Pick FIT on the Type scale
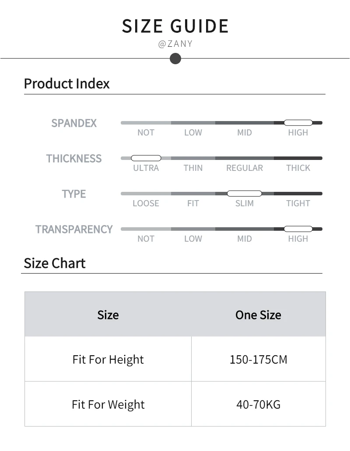 [x=193, y=203]
